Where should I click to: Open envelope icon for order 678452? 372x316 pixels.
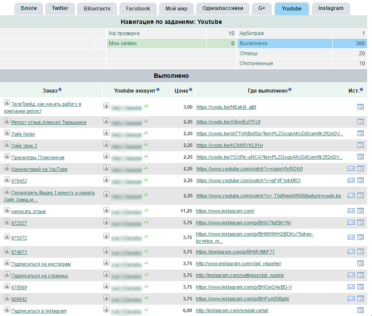coord(351,180)
